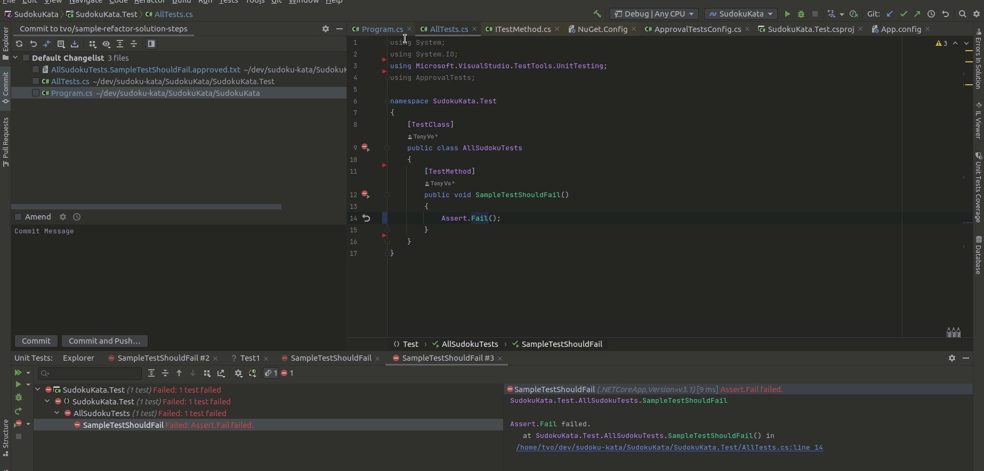Collapse the AllSudokuTests node in test tree
This screenshot has height=471, width=984.
click(57, 413)
